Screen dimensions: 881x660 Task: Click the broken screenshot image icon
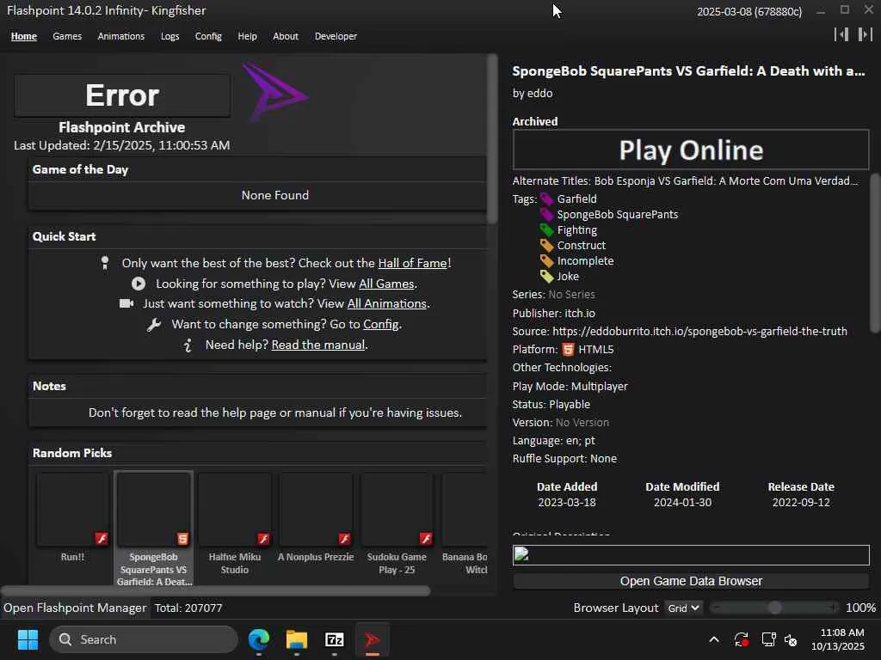tap(521, 554)
